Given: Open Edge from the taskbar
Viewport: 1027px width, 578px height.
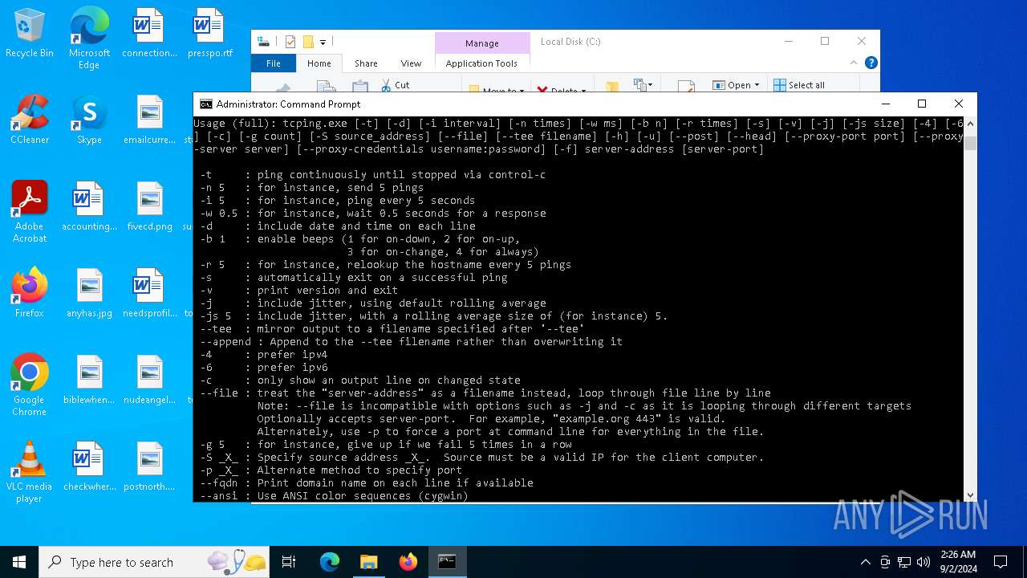Looking at the screenshot, I should 330,562.
